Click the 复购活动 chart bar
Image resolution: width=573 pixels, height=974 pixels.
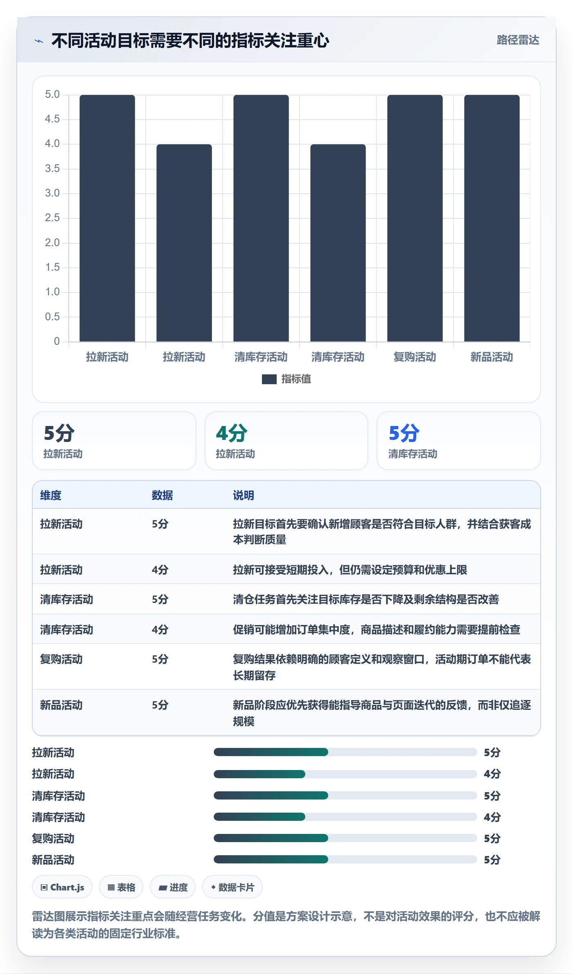[415, 218]
